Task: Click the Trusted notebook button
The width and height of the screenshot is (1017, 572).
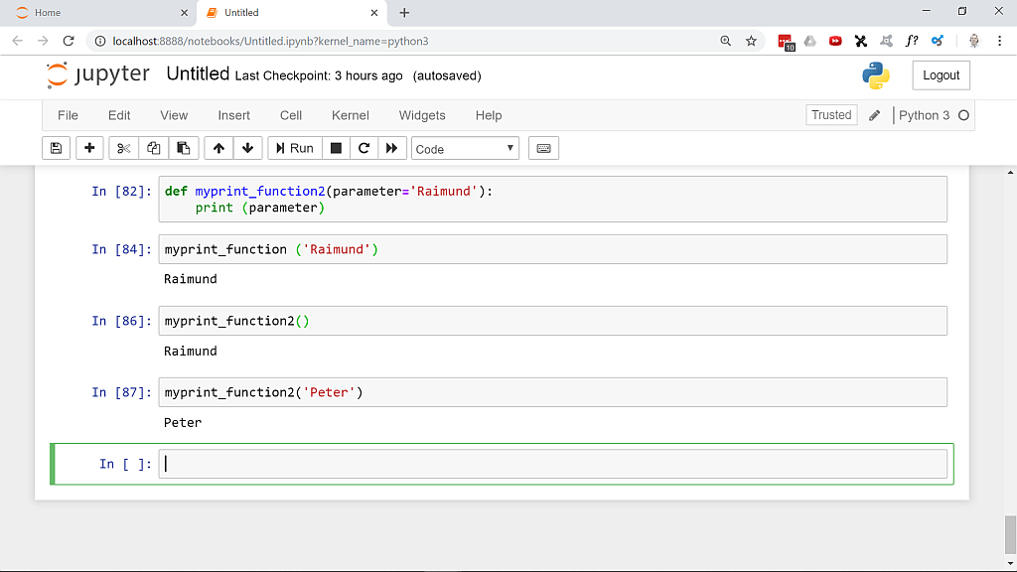Action: click(831, 115)
